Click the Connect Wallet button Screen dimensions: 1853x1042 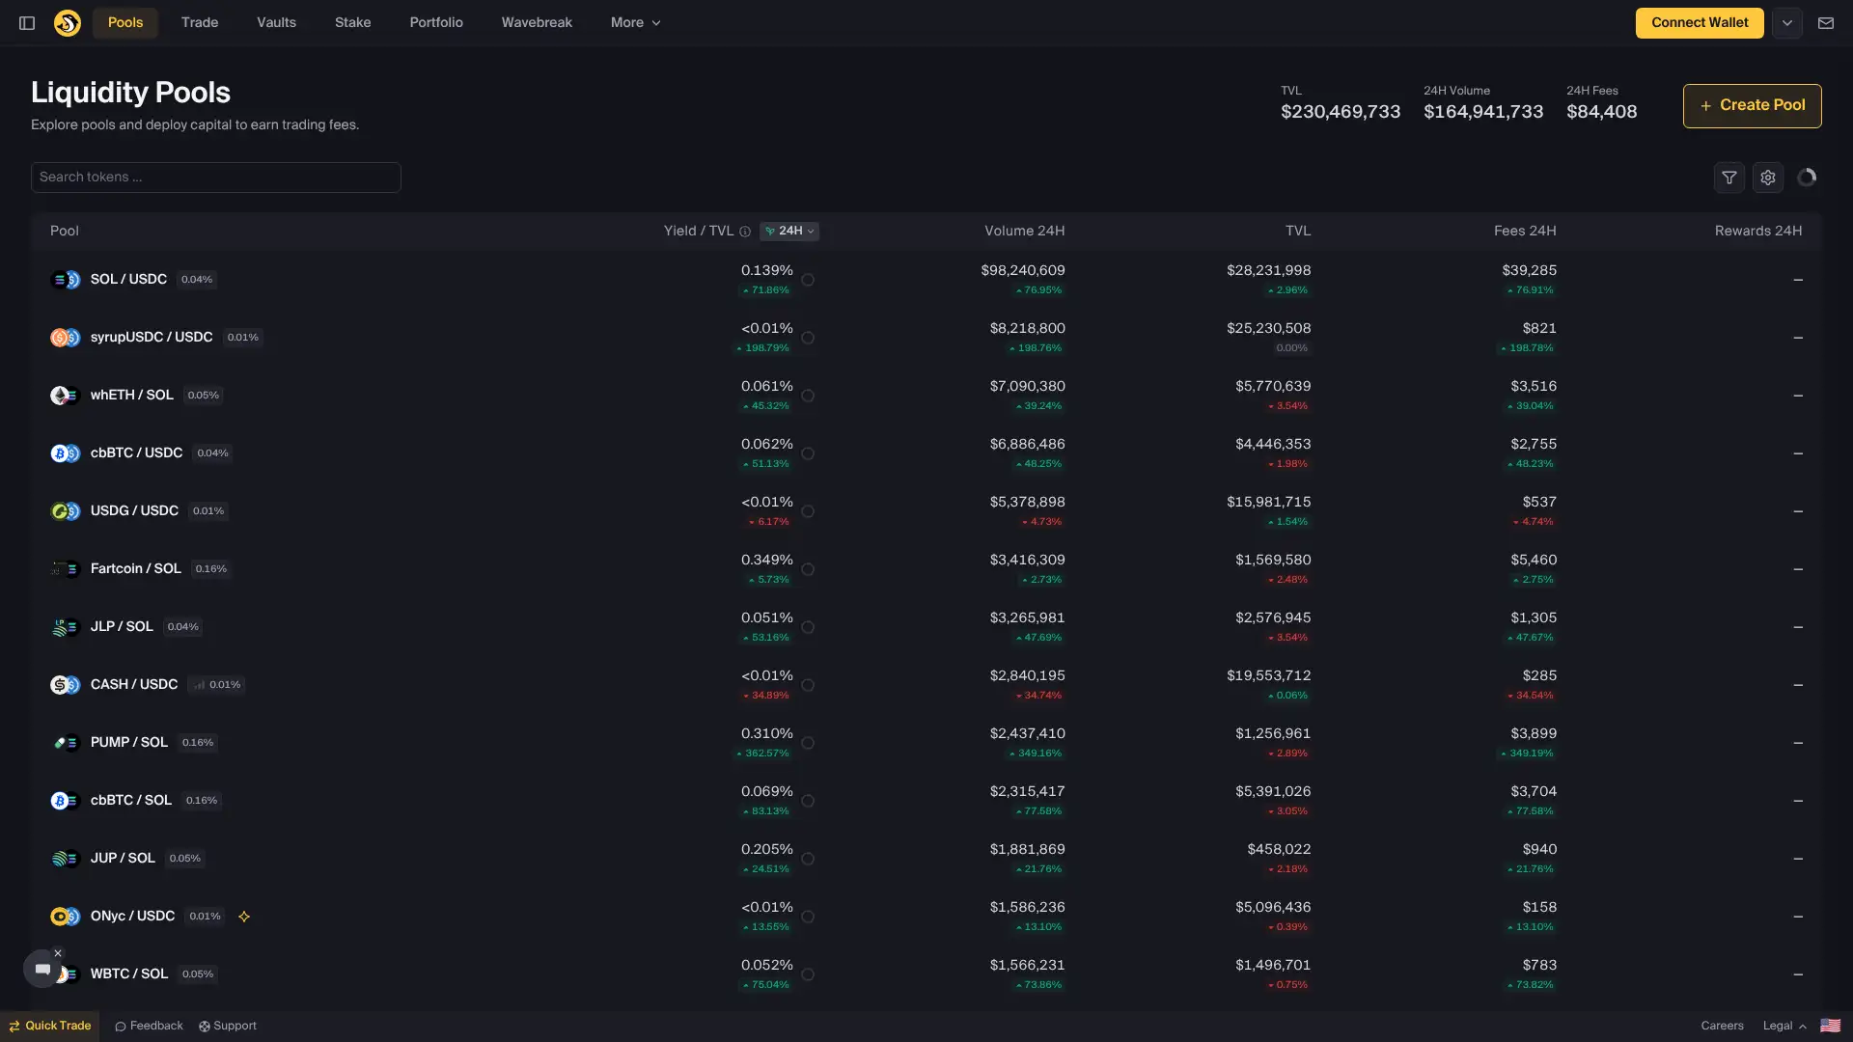(1700, 23)
